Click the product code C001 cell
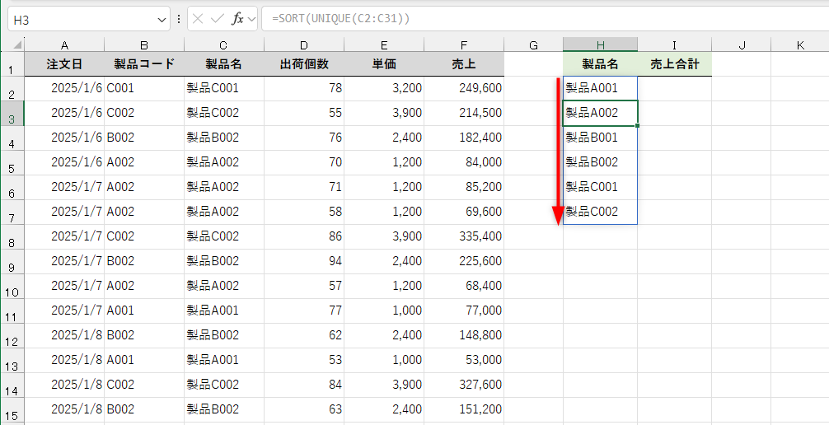Image resolution: width=829 pixels, height=425 pixels. click(144, 88)
